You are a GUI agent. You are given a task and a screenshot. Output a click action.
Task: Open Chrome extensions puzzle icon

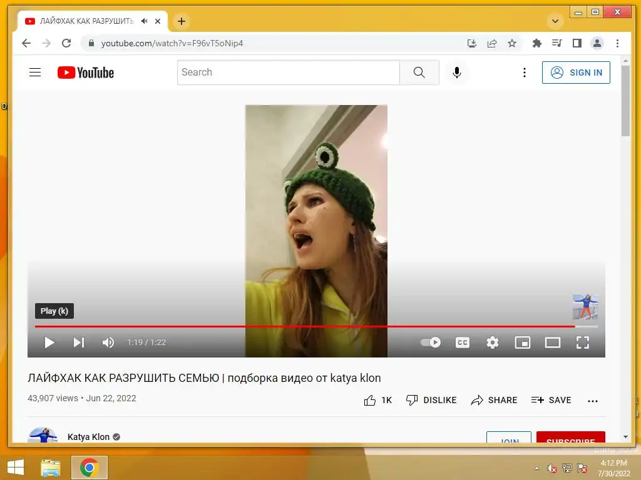click(536, 43)
